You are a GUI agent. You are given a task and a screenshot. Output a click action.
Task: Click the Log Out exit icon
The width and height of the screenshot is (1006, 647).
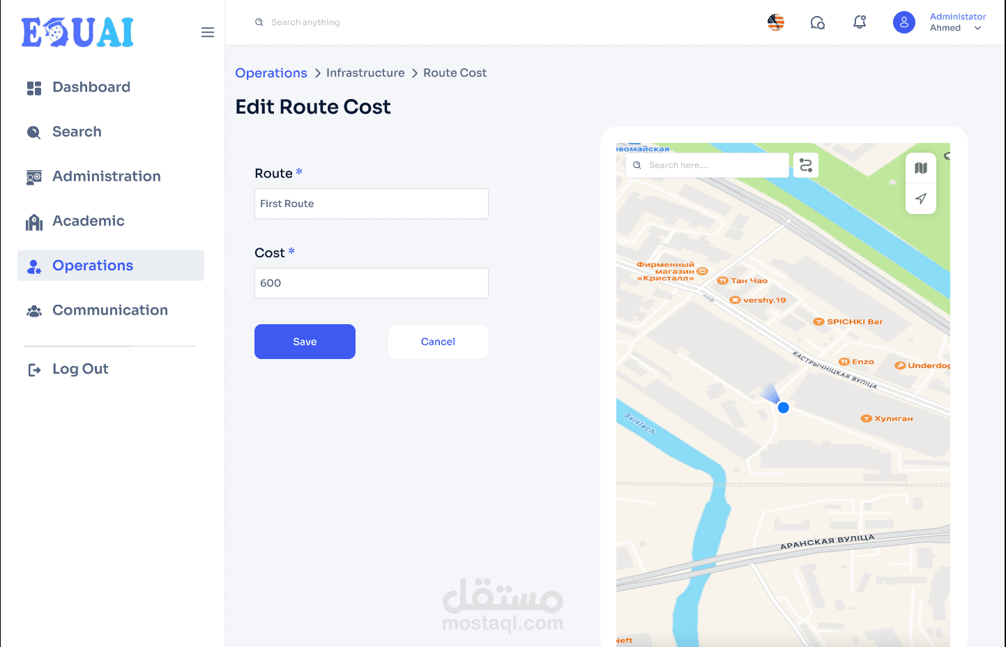[x=34, y=370]
